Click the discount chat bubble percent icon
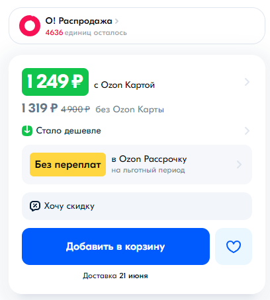 (35, 206)
